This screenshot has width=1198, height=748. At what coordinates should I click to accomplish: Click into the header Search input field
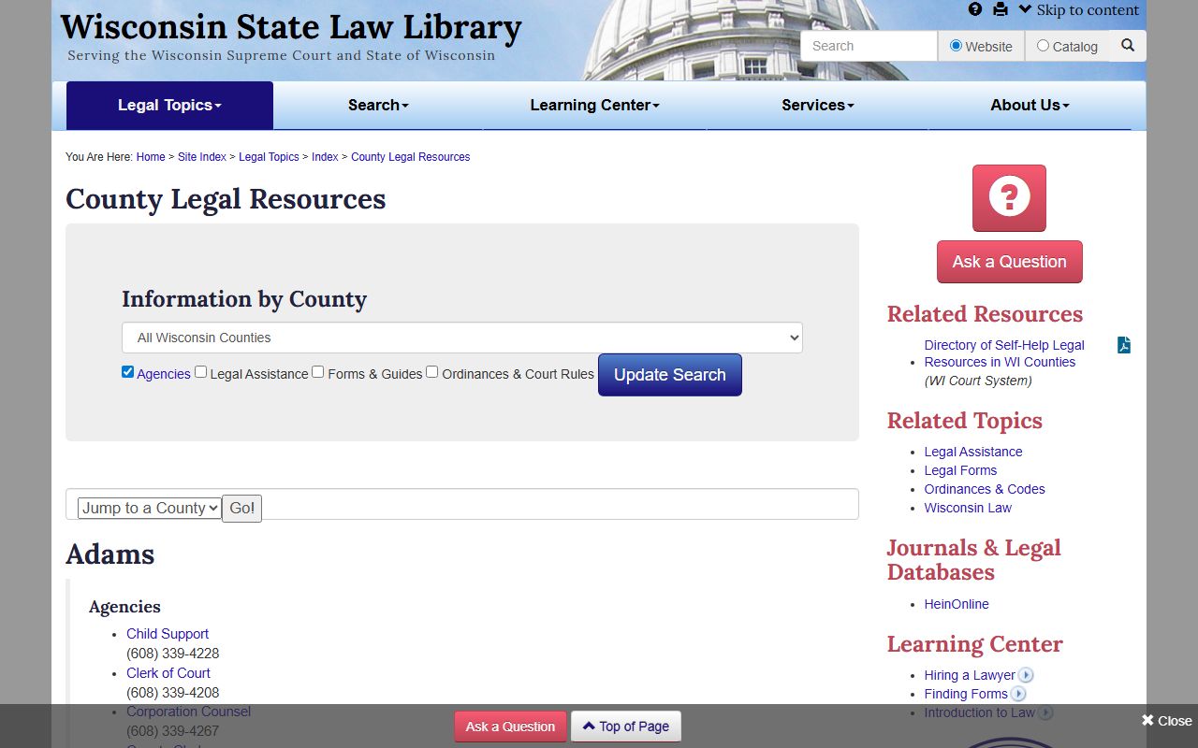[x=869, y=46]
